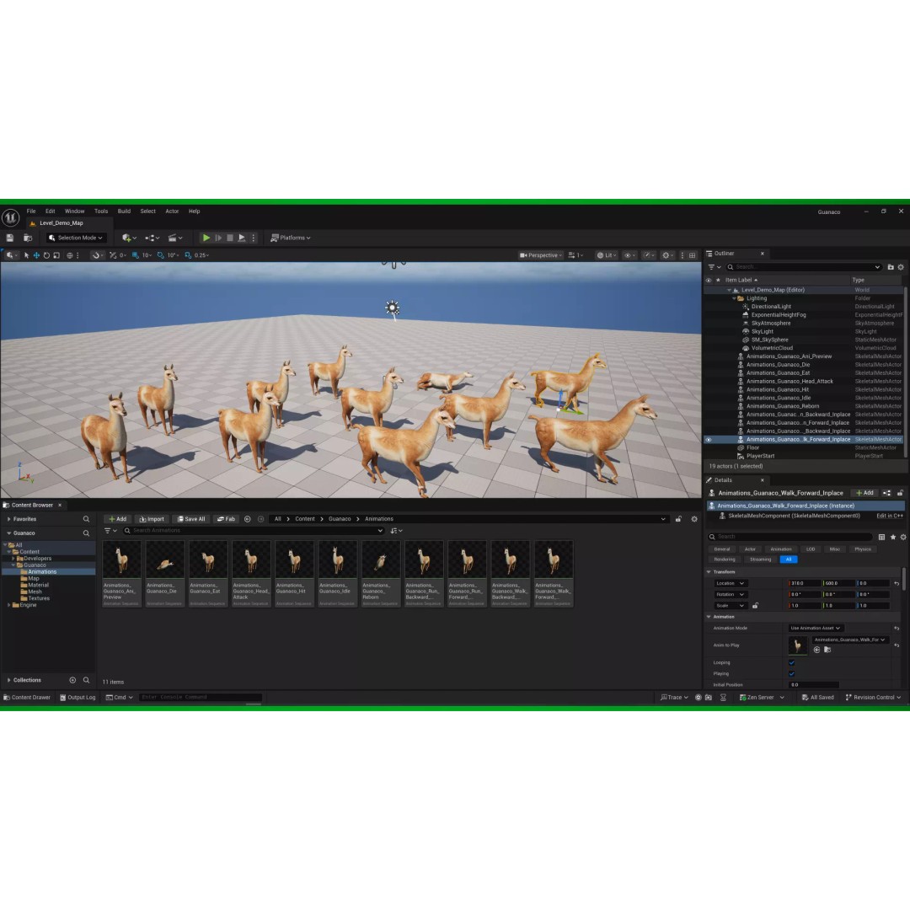The height and width of the screenshot is (910, 910).
Task: Click the Fab button in Content Browser
Action: 226,519
